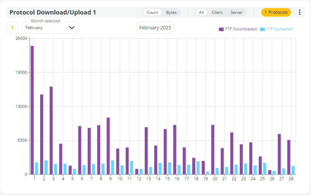
Task: Click the blue FTP Uploaded legend swatch
Action: tap(262, 29)
